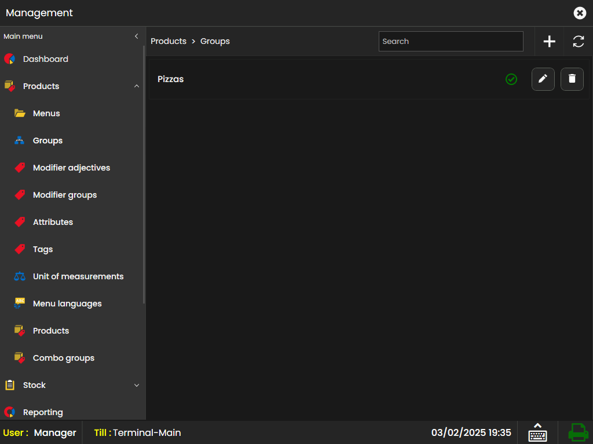The image size is (593, 444).
Task: Open the Reporting section
Action: (43, 412)
